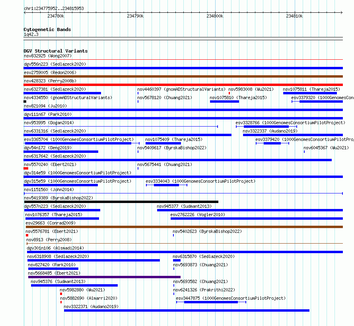The width and height of the screenshot is (354, 326).
Task: Click the nsv832925 (Wong2007) variant label
Action: pos(48,56)
